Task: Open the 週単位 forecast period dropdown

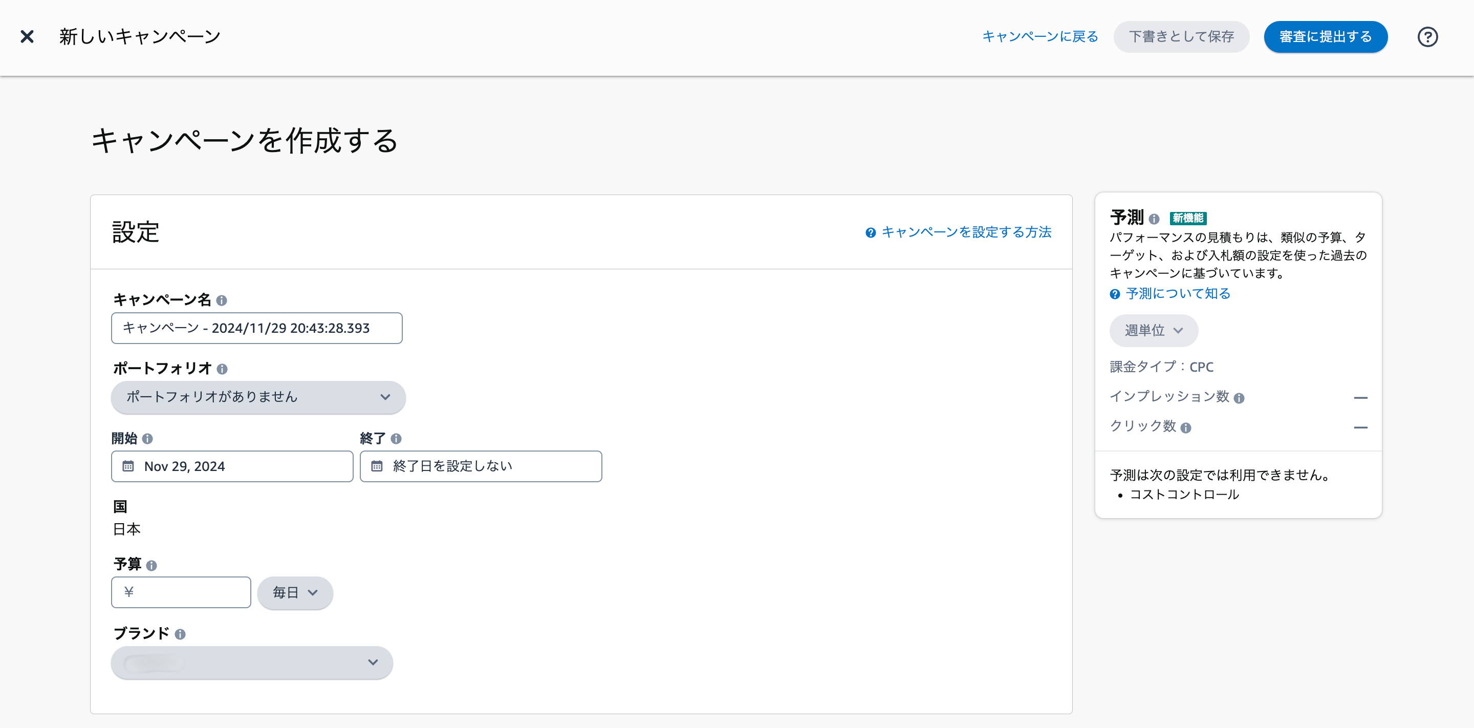Action: tap(1154, 330)
